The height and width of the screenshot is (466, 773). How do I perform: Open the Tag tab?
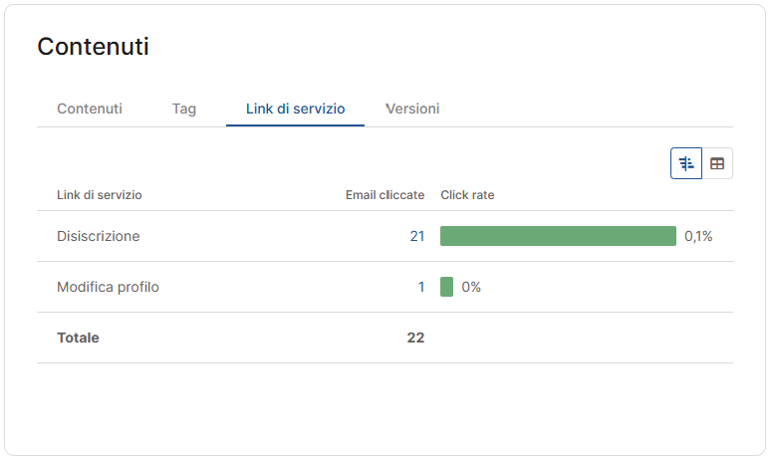[x=184, y=109]
